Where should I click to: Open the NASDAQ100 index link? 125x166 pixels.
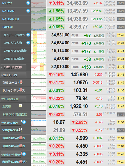11,19
